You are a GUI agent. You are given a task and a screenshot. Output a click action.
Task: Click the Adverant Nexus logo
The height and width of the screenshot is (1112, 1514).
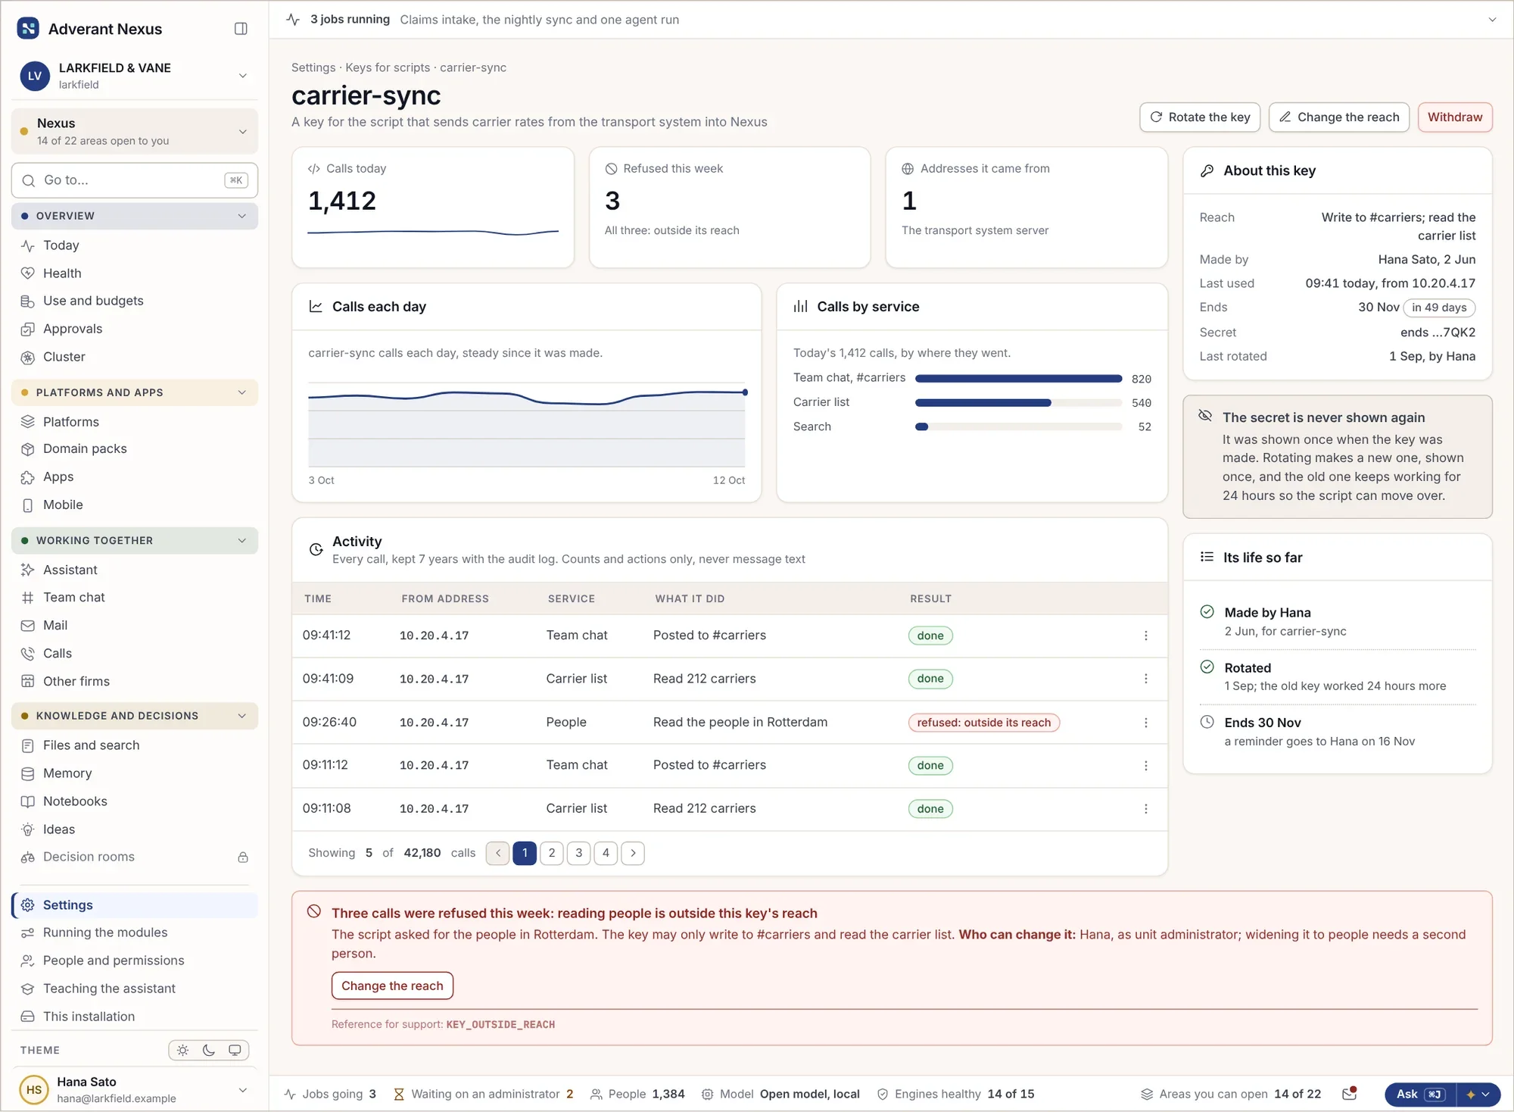pos(28,29)
